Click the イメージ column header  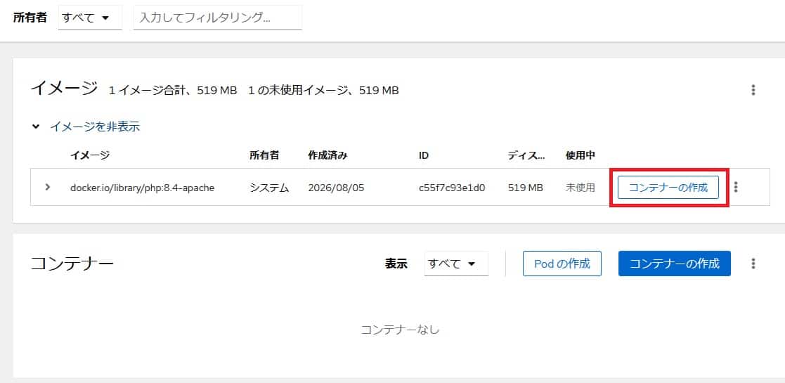pos(90,155)
